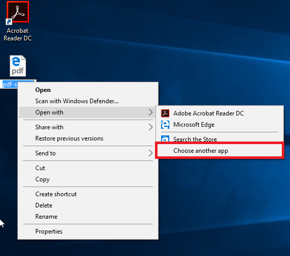
Task: Select the pdf file icon on desktop
Action: 18,66
